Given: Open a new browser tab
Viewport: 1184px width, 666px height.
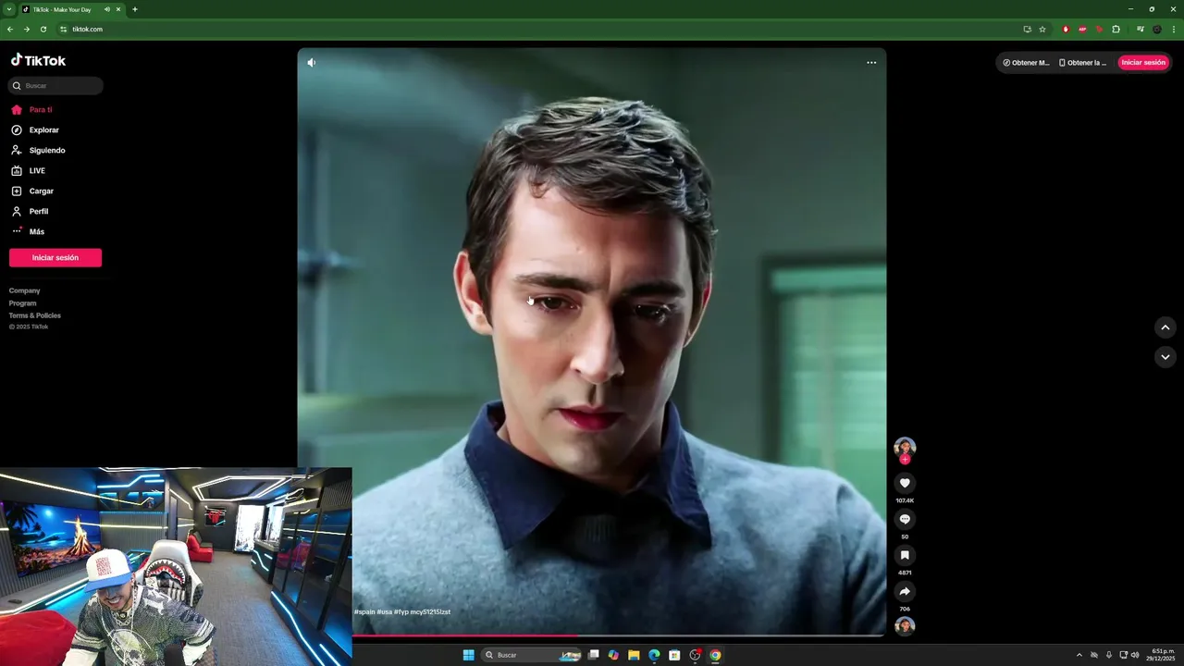Looking at the screenshot, I should 135,9.
